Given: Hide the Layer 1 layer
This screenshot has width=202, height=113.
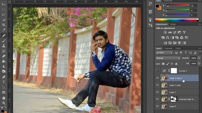Looking at the screenshot, I should point(157,92).
